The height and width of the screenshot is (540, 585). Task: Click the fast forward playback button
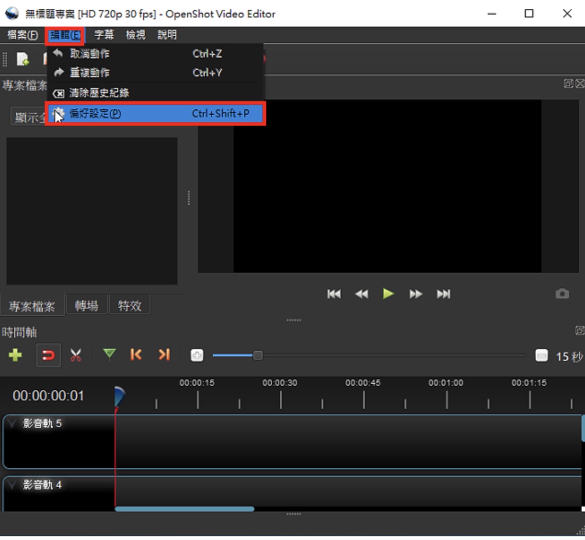click(416, 294)
